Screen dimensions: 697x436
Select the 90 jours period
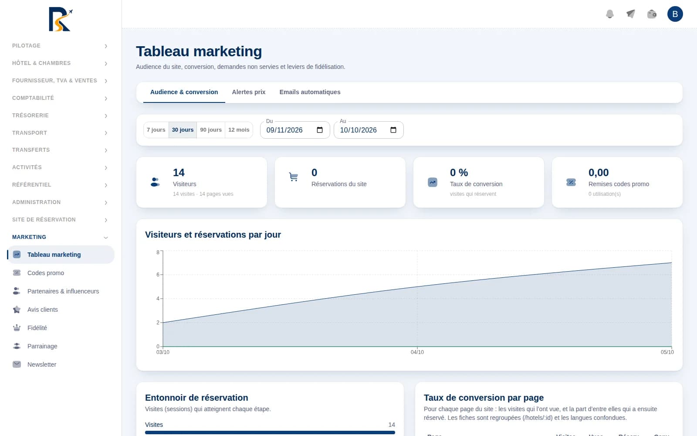click(x=211, y=130)
